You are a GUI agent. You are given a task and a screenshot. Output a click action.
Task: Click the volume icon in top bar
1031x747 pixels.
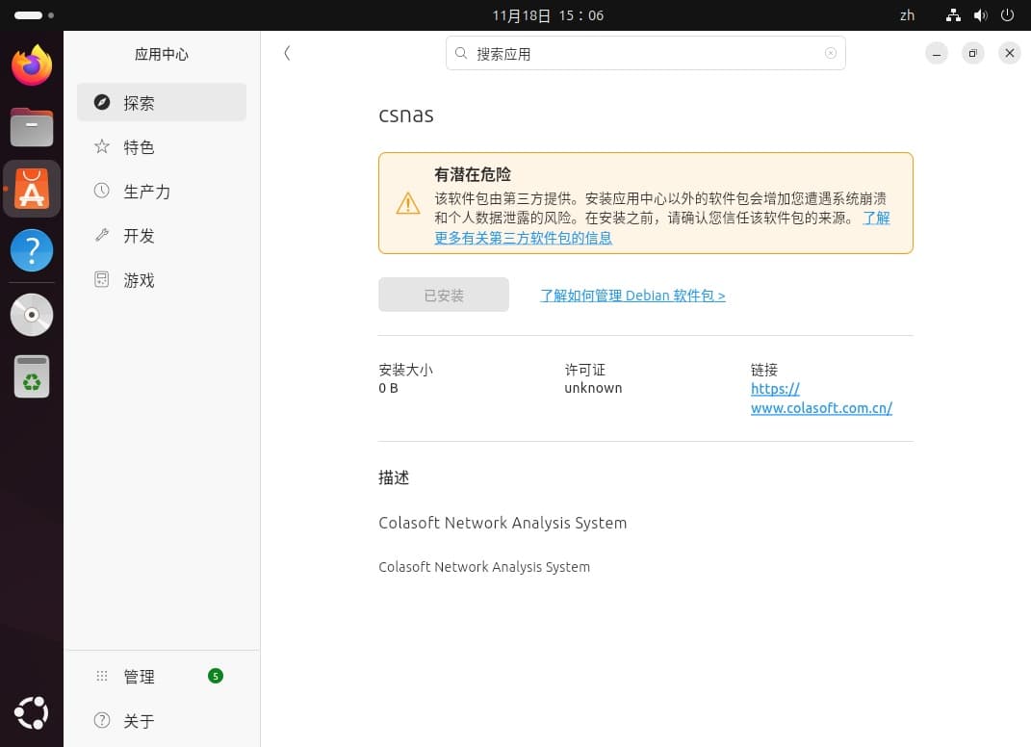pos(980,15)
